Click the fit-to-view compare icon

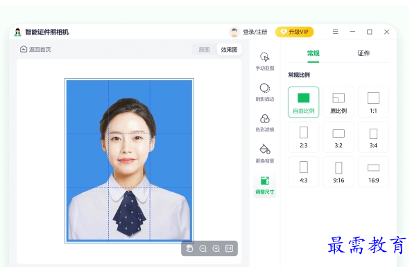coord(229,248)
